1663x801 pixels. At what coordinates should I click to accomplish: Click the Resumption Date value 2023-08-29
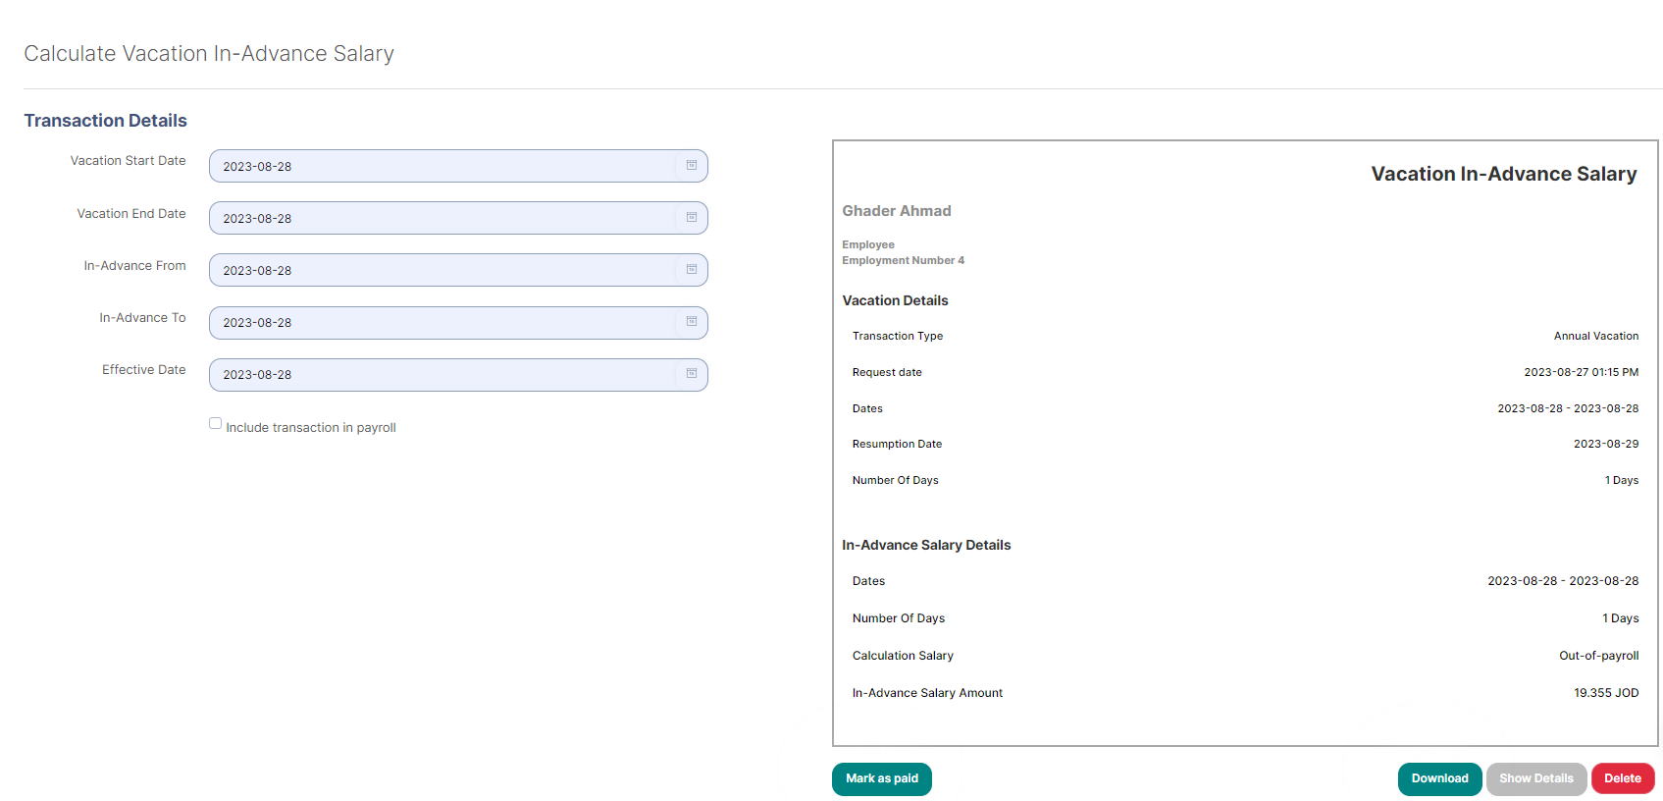click(1606, 444)
